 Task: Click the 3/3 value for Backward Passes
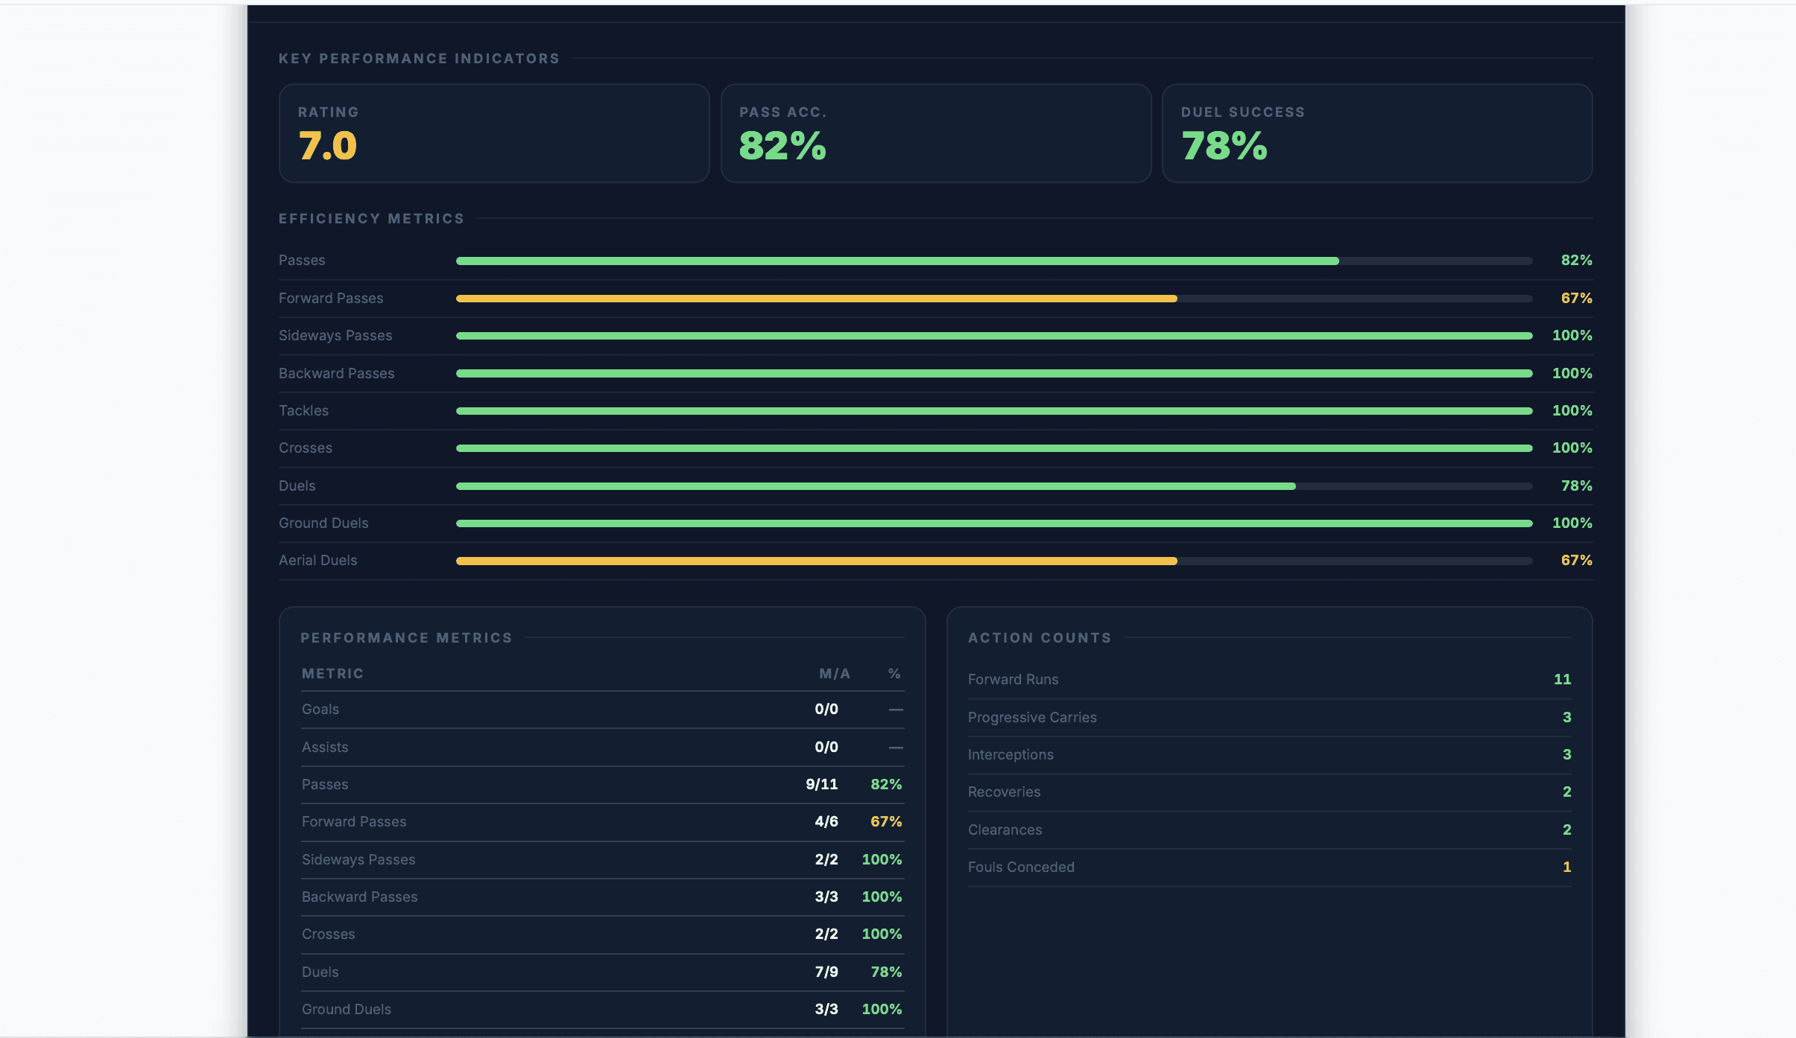[x=826, y=897]
